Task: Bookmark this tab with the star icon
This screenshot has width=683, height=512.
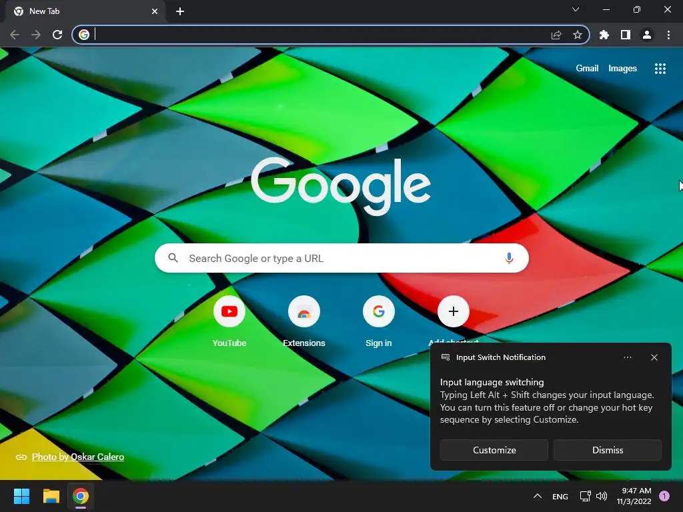Action: 577,35
